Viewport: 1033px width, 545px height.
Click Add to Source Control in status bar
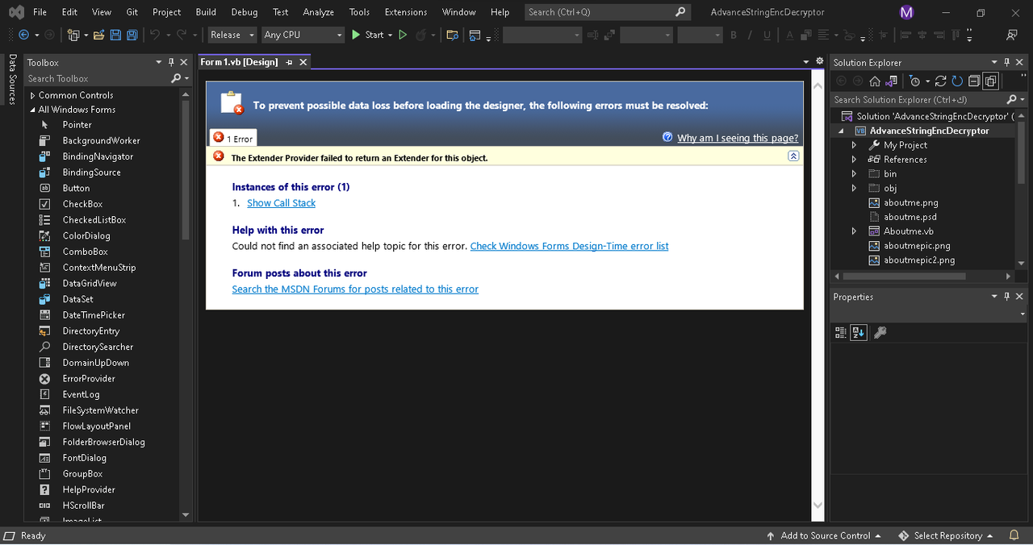pos(823,535)
